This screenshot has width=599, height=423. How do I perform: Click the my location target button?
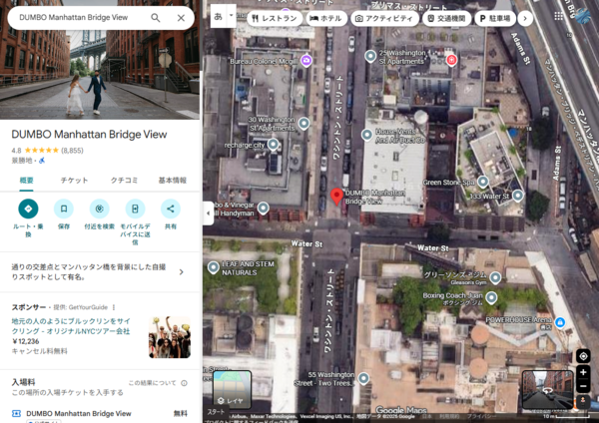[583, 356]
